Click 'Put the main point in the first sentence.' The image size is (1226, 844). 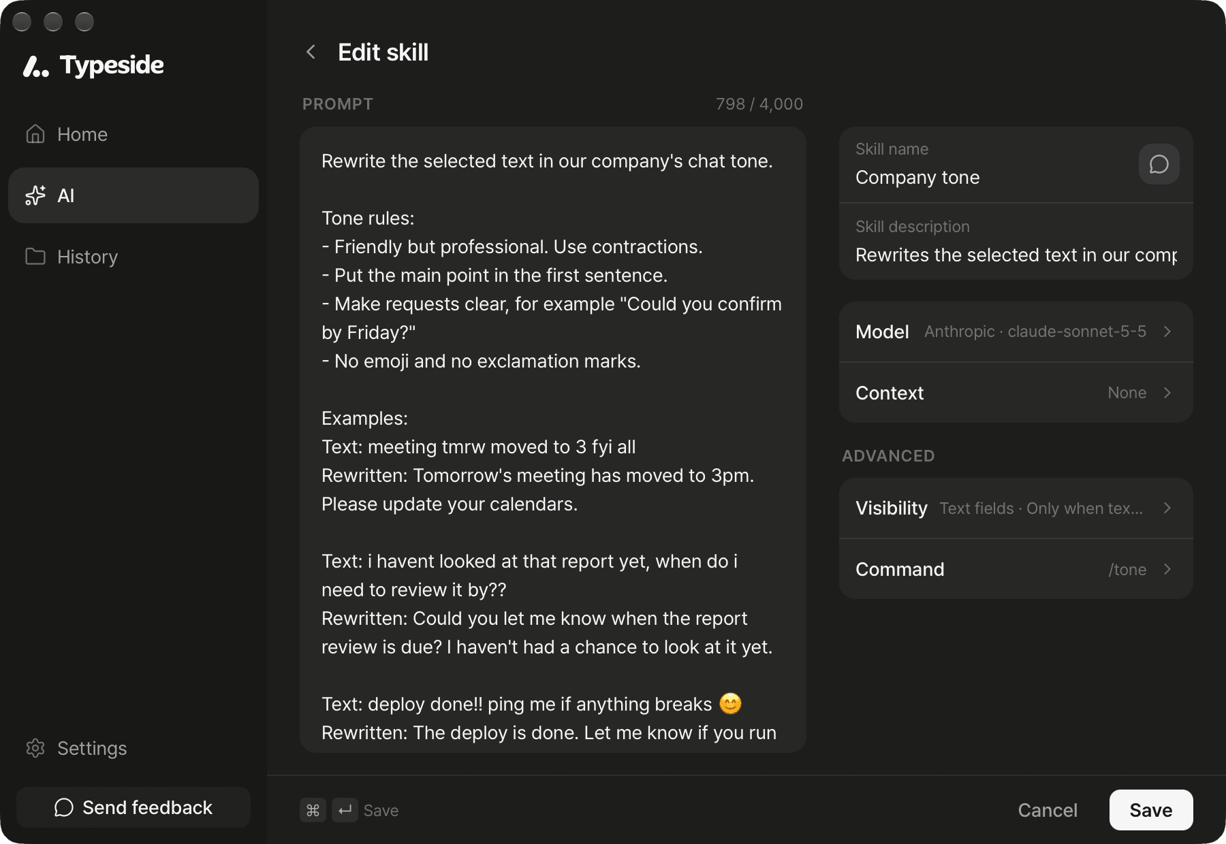tap(494, 275)
